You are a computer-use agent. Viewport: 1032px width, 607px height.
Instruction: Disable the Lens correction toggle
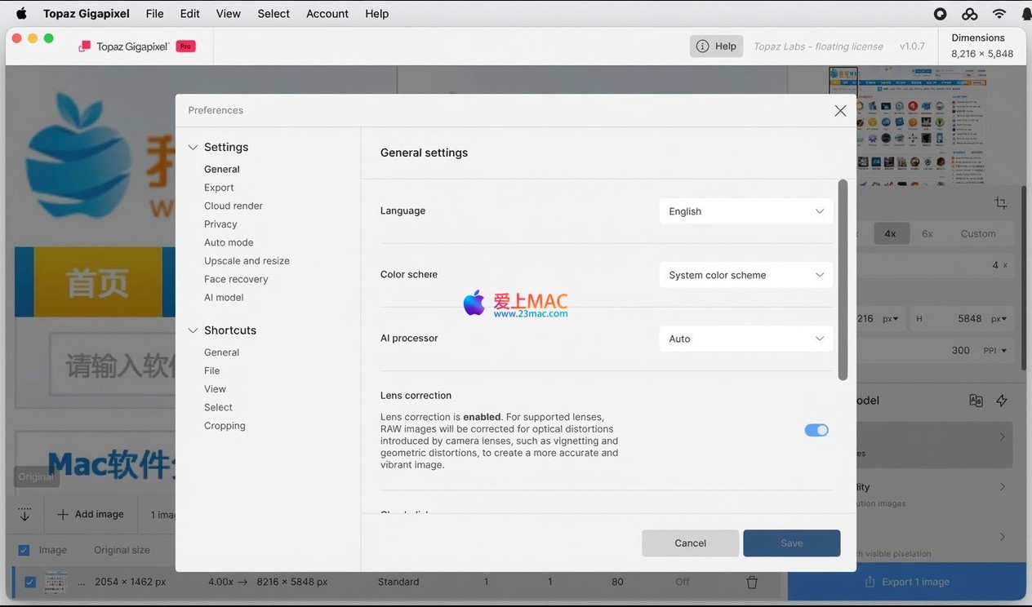pyautogui.click(x=816, y=430)
